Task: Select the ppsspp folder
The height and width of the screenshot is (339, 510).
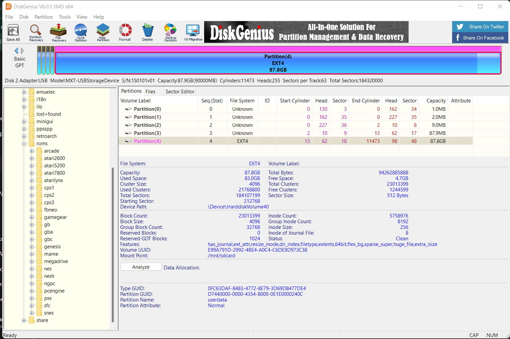Action: (x=45, y=129)
